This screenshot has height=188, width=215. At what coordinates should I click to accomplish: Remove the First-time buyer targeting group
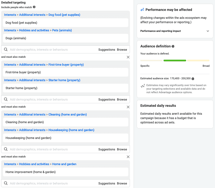pyautogui.click(x=128, y=57)
